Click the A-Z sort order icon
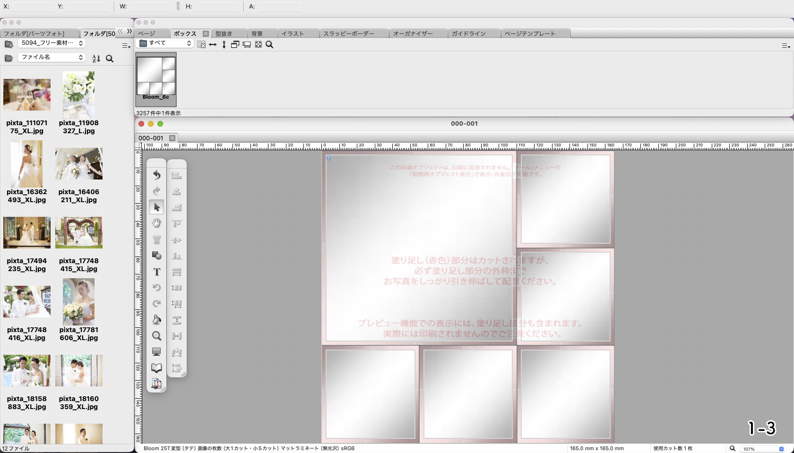 pos(96,59)
